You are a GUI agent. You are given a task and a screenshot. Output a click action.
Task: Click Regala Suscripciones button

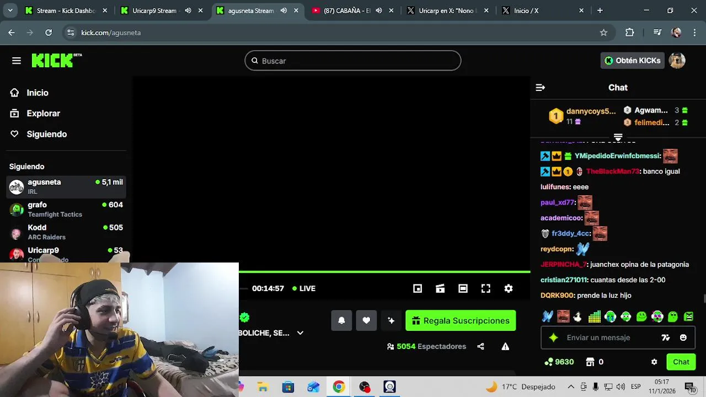point(461,320)
